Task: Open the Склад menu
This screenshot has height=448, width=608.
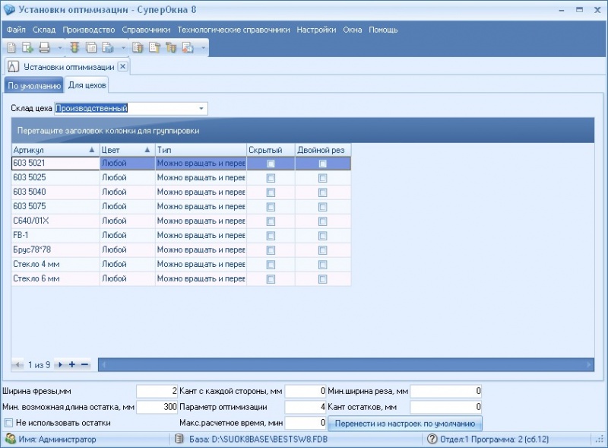Action: click(x=44, y=30)
